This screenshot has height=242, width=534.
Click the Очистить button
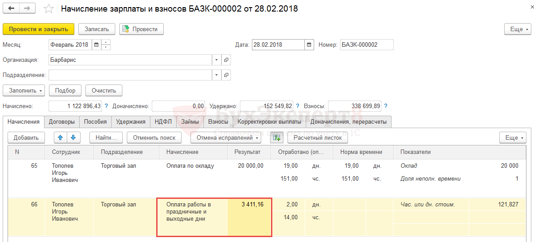pos(104,90)
